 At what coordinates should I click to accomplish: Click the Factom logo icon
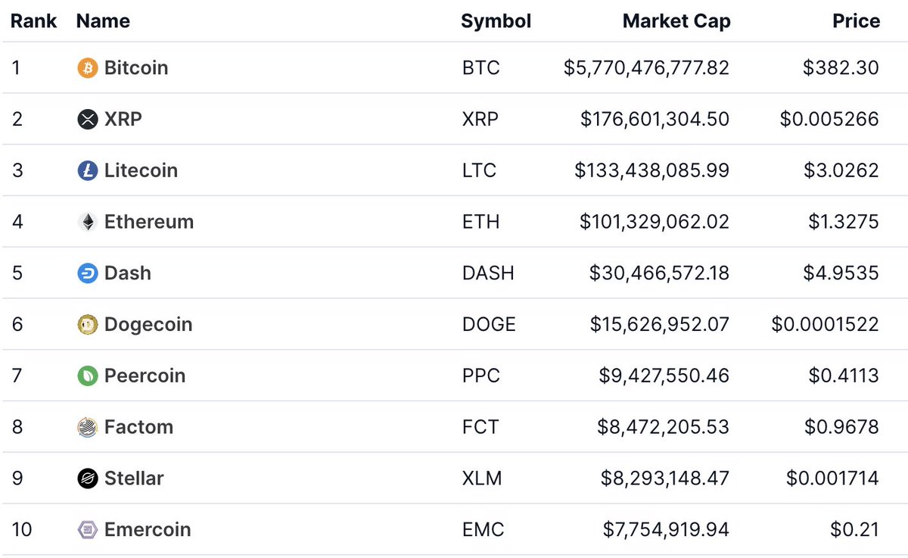[x=88, y=428]
